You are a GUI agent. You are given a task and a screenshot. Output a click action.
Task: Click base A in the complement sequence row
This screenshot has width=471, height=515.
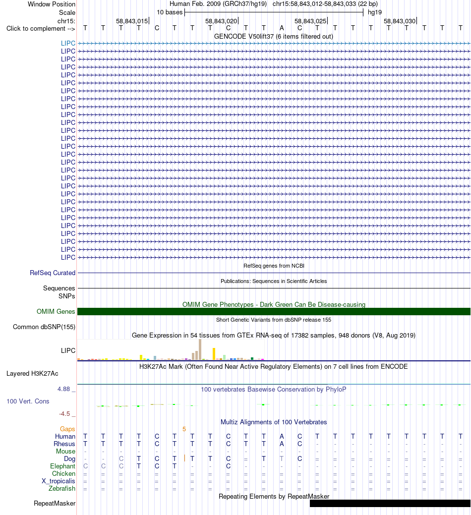282,28
